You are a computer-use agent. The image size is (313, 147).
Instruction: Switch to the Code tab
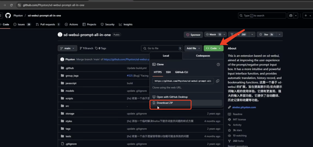tap(5, 24)
